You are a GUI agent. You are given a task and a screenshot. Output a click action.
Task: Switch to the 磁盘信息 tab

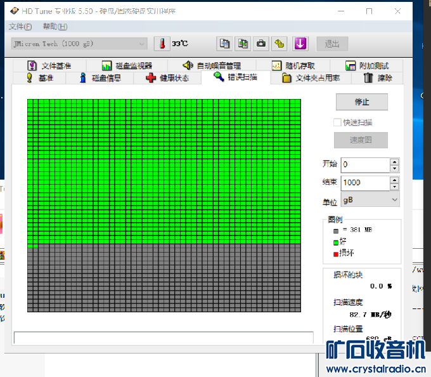100,78
